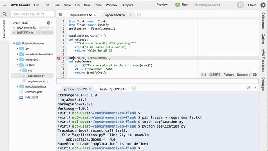Open the Run menu
This screenshot has height=151, width=268.
tap(87, 5)
